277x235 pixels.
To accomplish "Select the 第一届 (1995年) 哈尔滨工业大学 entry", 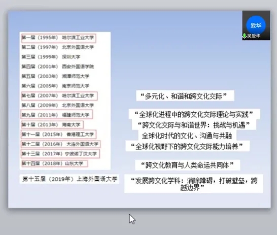I will (x=58, y=38).
